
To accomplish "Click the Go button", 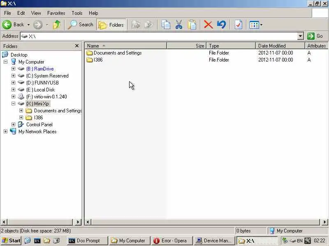I will click(x=316, y=36).
